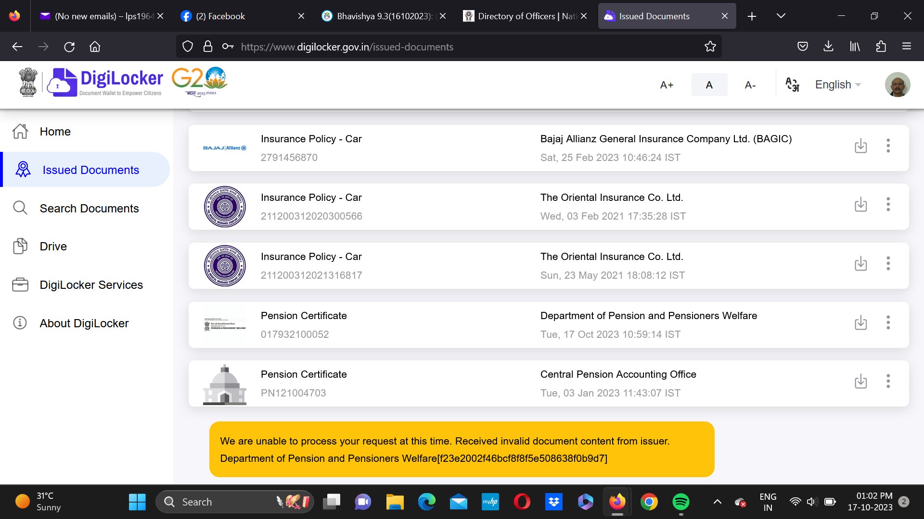
Task: Open the Firefox library icon
Action: click(855, 47)
